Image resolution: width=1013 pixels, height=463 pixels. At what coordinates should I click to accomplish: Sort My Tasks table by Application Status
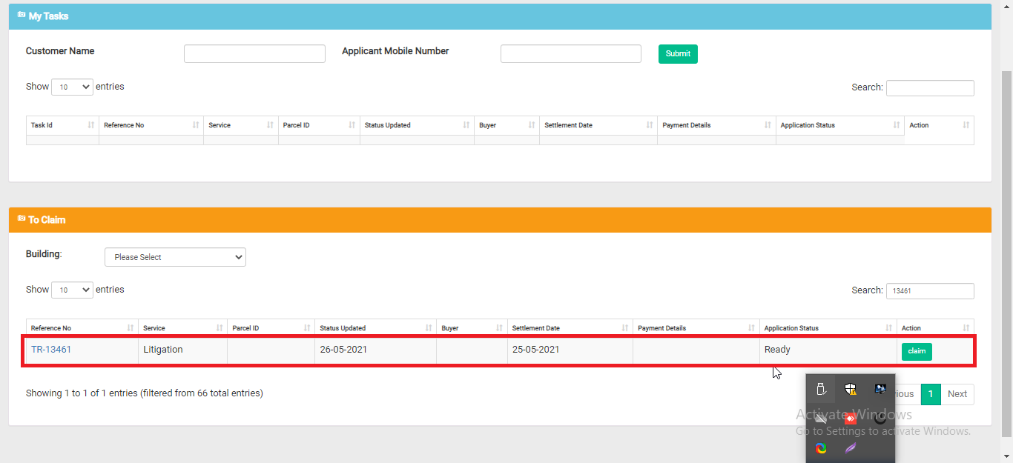coord(840,125)
